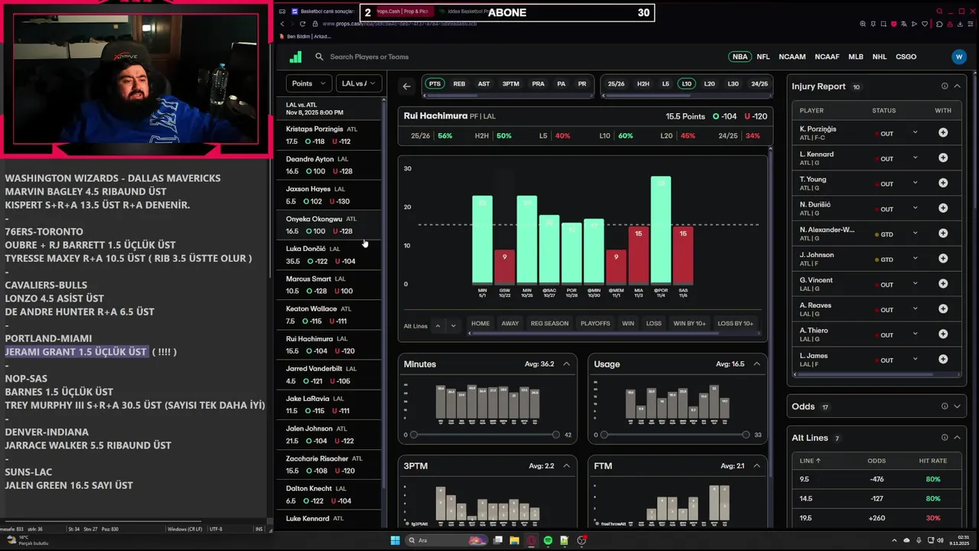Expand the Odds panel

957,406
